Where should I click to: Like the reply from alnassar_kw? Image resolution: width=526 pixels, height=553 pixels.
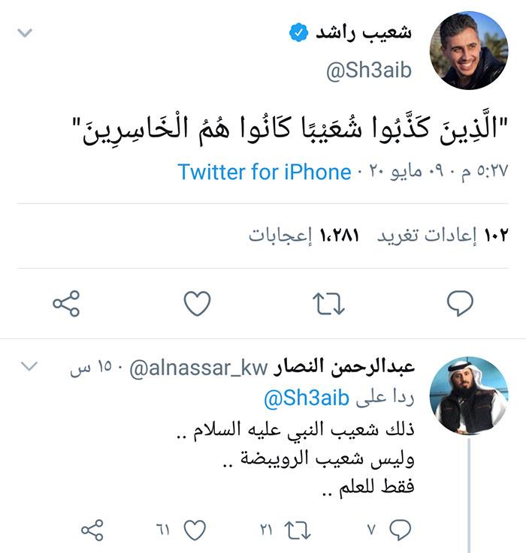click(195, 530)
